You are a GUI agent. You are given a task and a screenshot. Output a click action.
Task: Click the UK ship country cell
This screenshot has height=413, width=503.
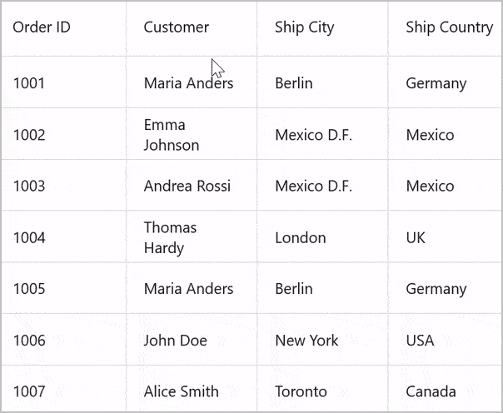[x=446, y=237]
